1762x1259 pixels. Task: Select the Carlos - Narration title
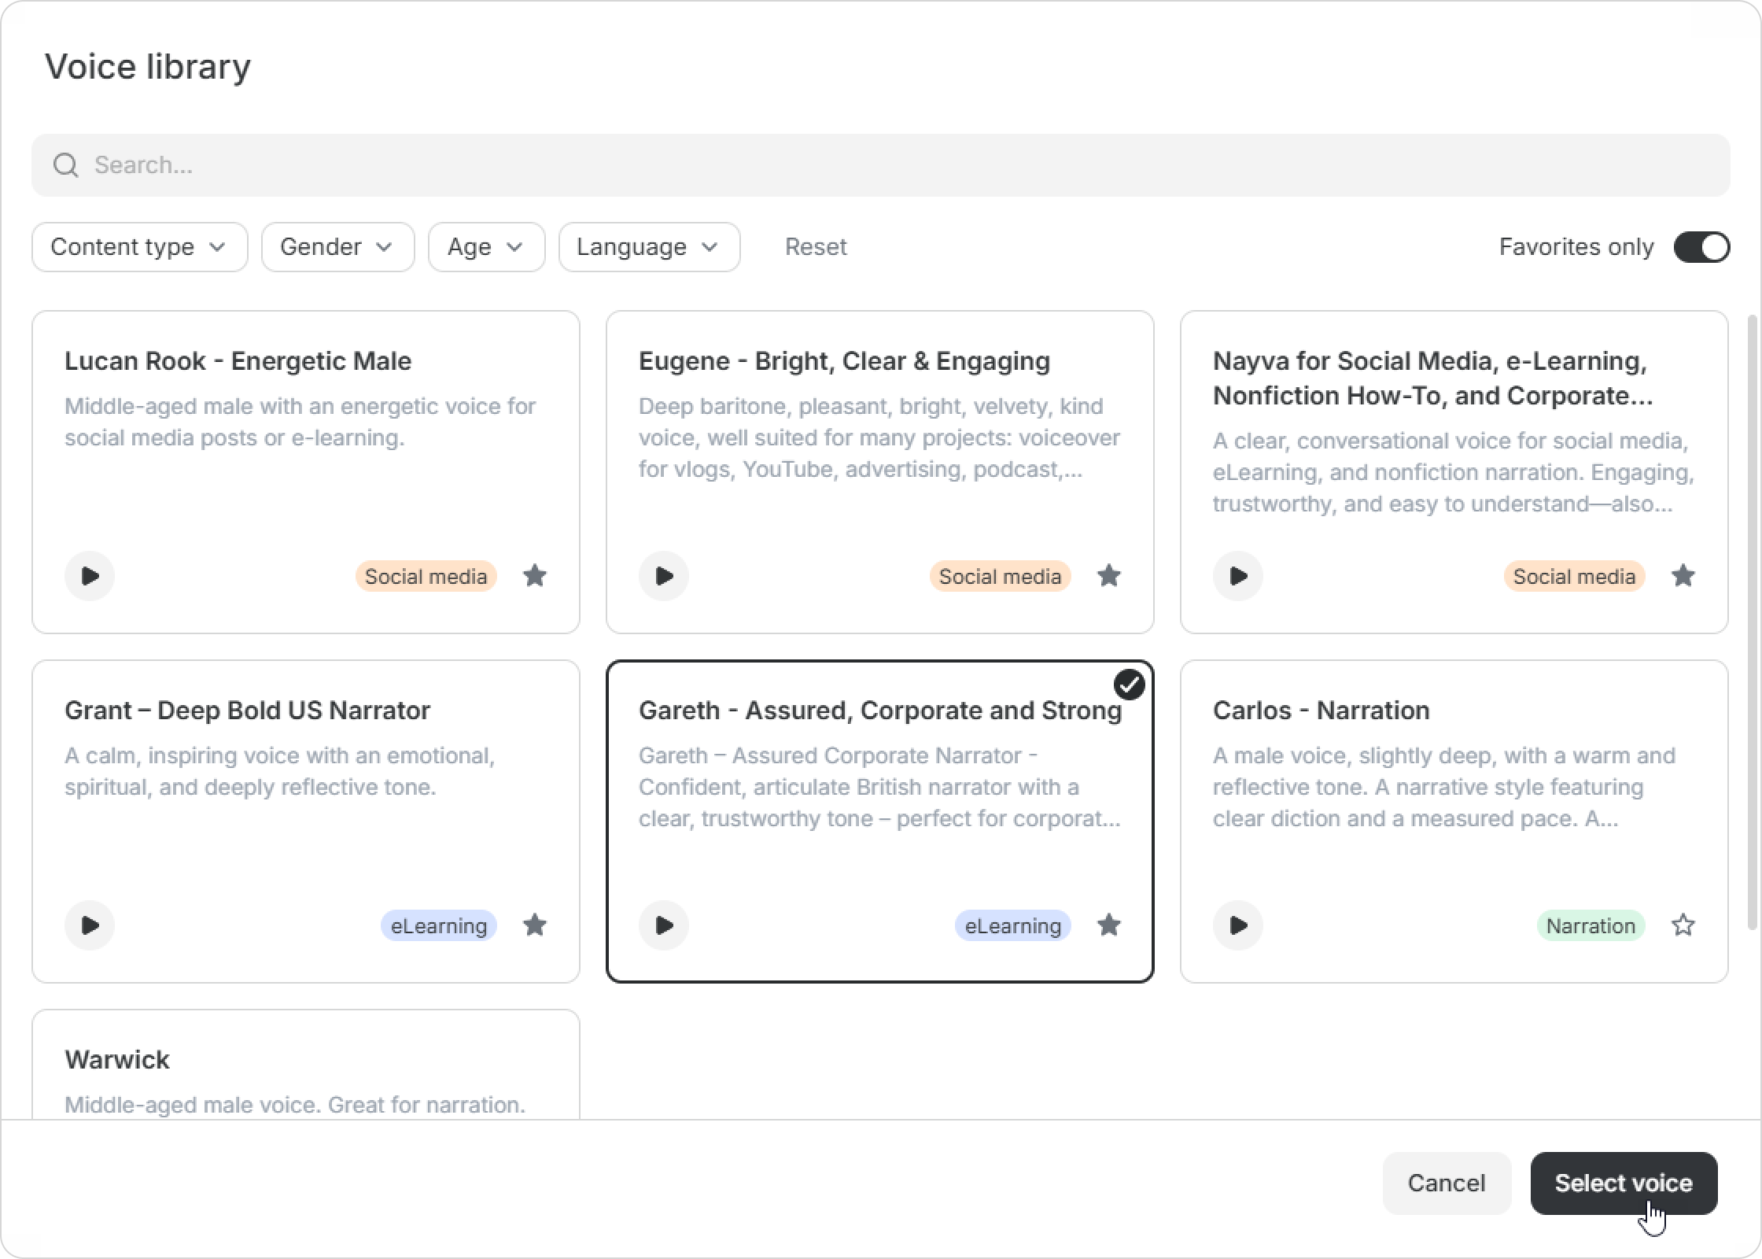click(x=1321, y=711)
